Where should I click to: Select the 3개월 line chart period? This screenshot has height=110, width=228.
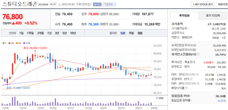(x=40, y=33)
